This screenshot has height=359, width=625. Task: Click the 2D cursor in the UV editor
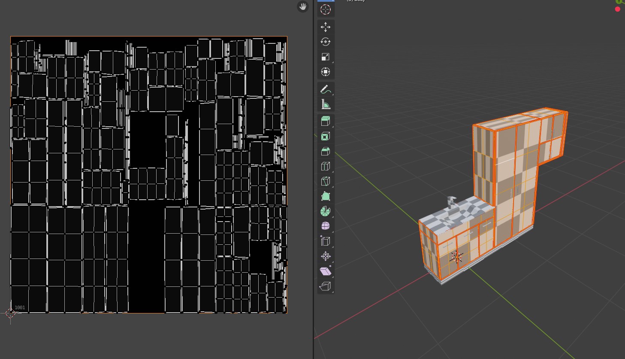click(x=11, y=313)
